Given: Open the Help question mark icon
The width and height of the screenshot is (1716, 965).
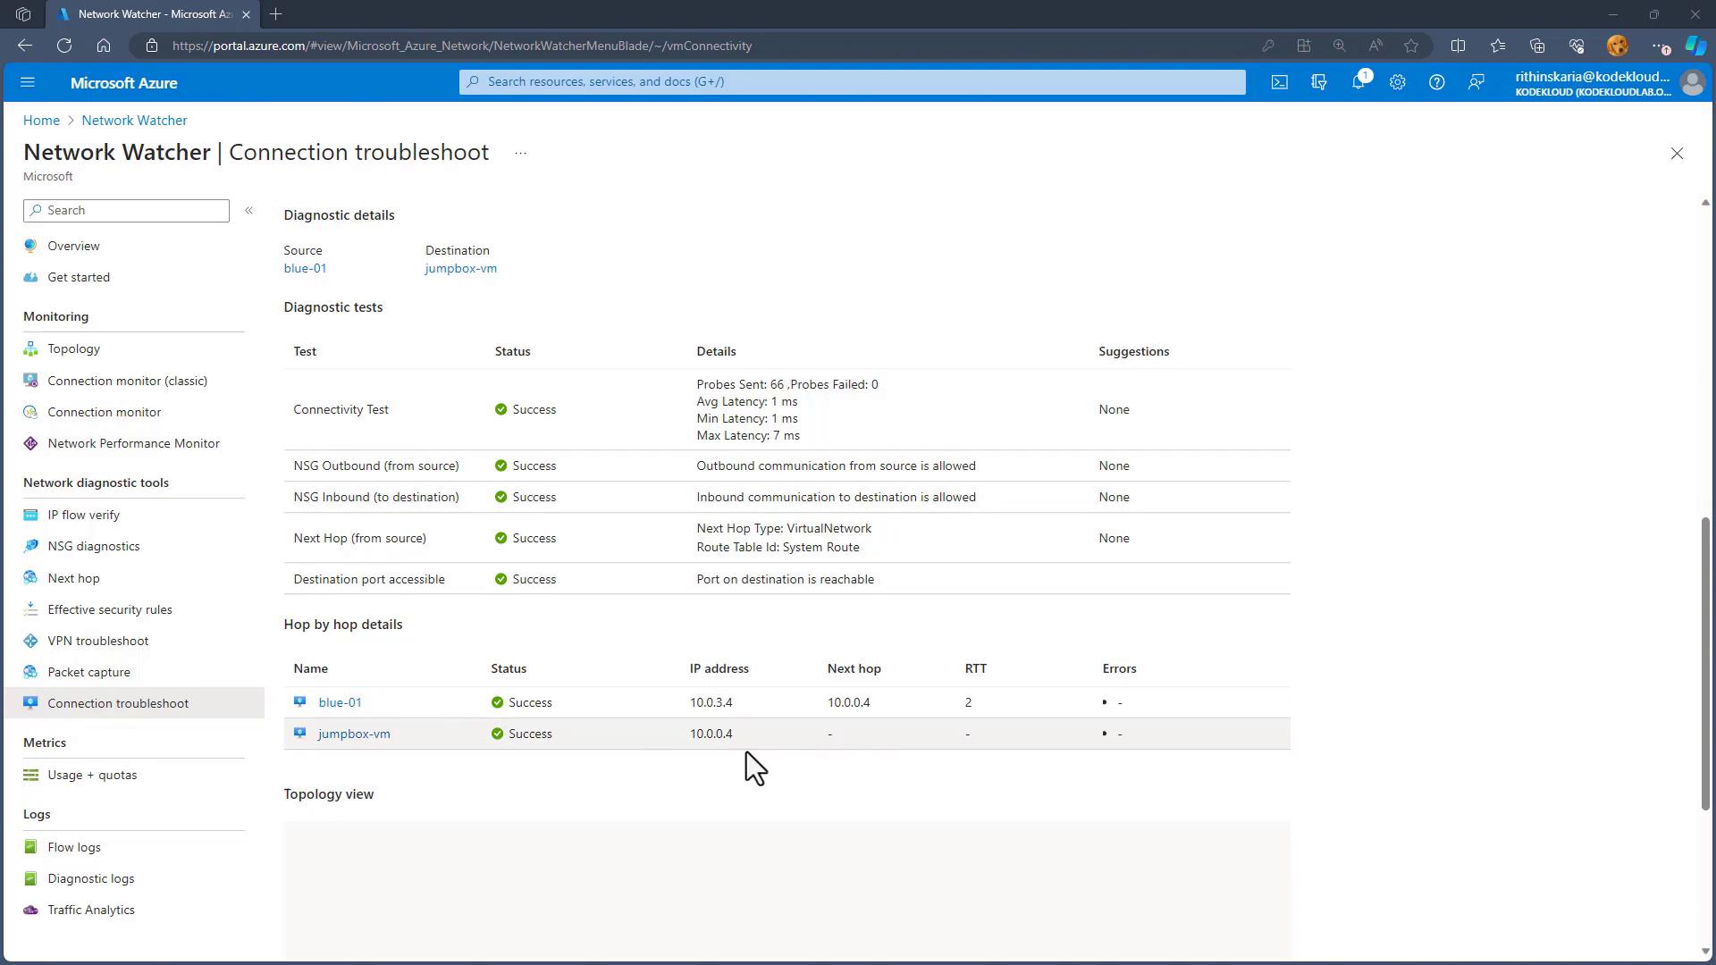Looking at the screenshot, I should point(1437,82).
